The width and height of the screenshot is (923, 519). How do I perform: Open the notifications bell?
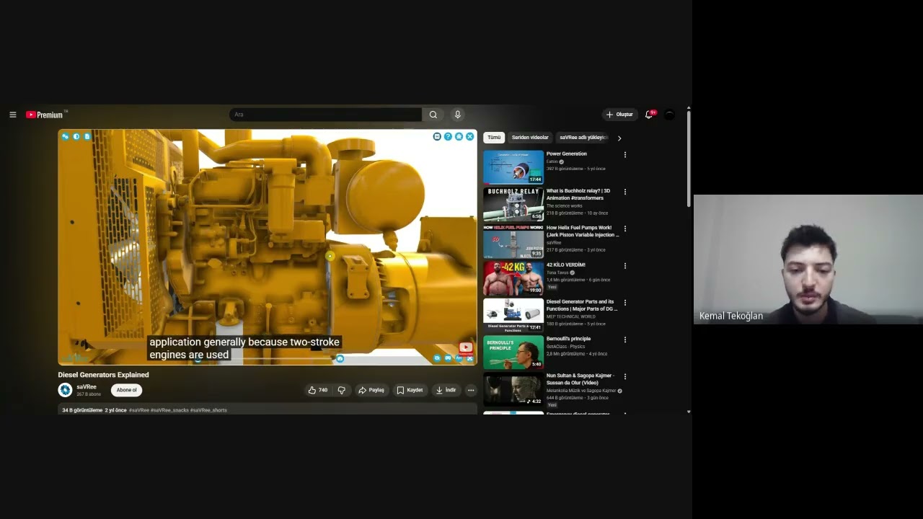click(x=649, y=115)
